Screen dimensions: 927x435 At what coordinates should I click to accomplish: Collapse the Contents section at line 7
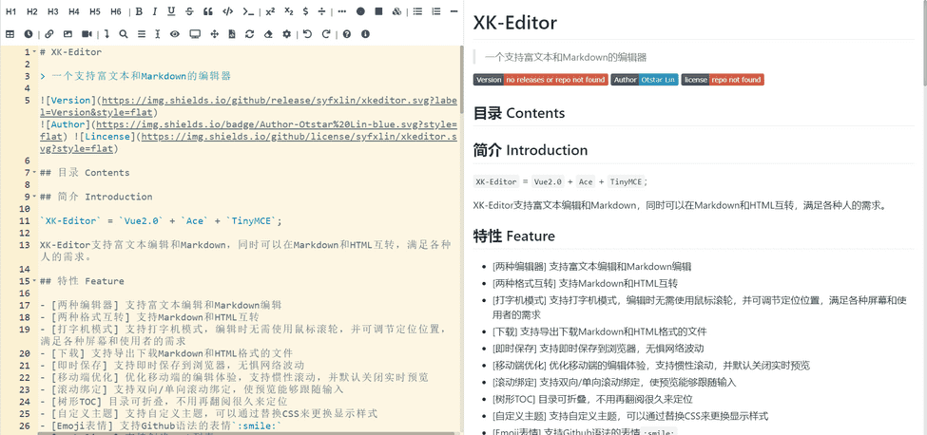coord(34,173)
